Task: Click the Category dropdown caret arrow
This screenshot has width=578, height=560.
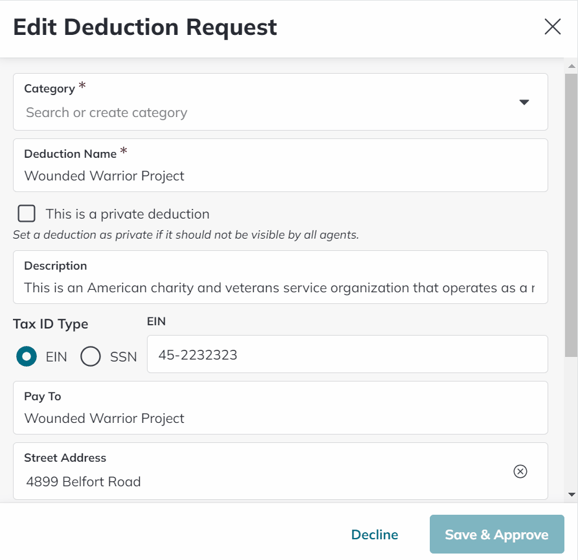Action: 524,102
